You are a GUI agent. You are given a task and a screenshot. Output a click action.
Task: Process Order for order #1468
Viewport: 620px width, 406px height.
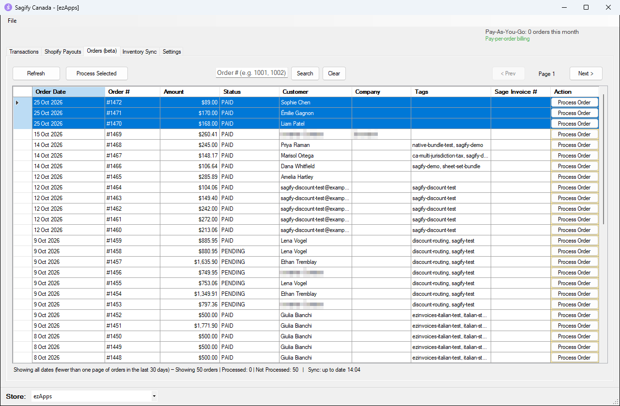click(x=574, y=145)
